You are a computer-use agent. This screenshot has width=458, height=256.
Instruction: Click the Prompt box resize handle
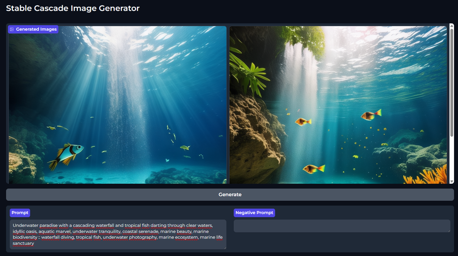click(225, 248)
